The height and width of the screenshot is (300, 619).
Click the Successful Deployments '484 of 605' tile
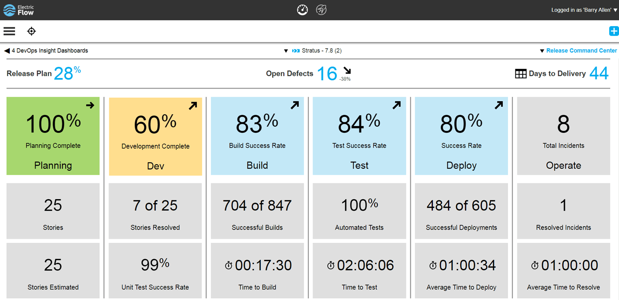point(461,211)
